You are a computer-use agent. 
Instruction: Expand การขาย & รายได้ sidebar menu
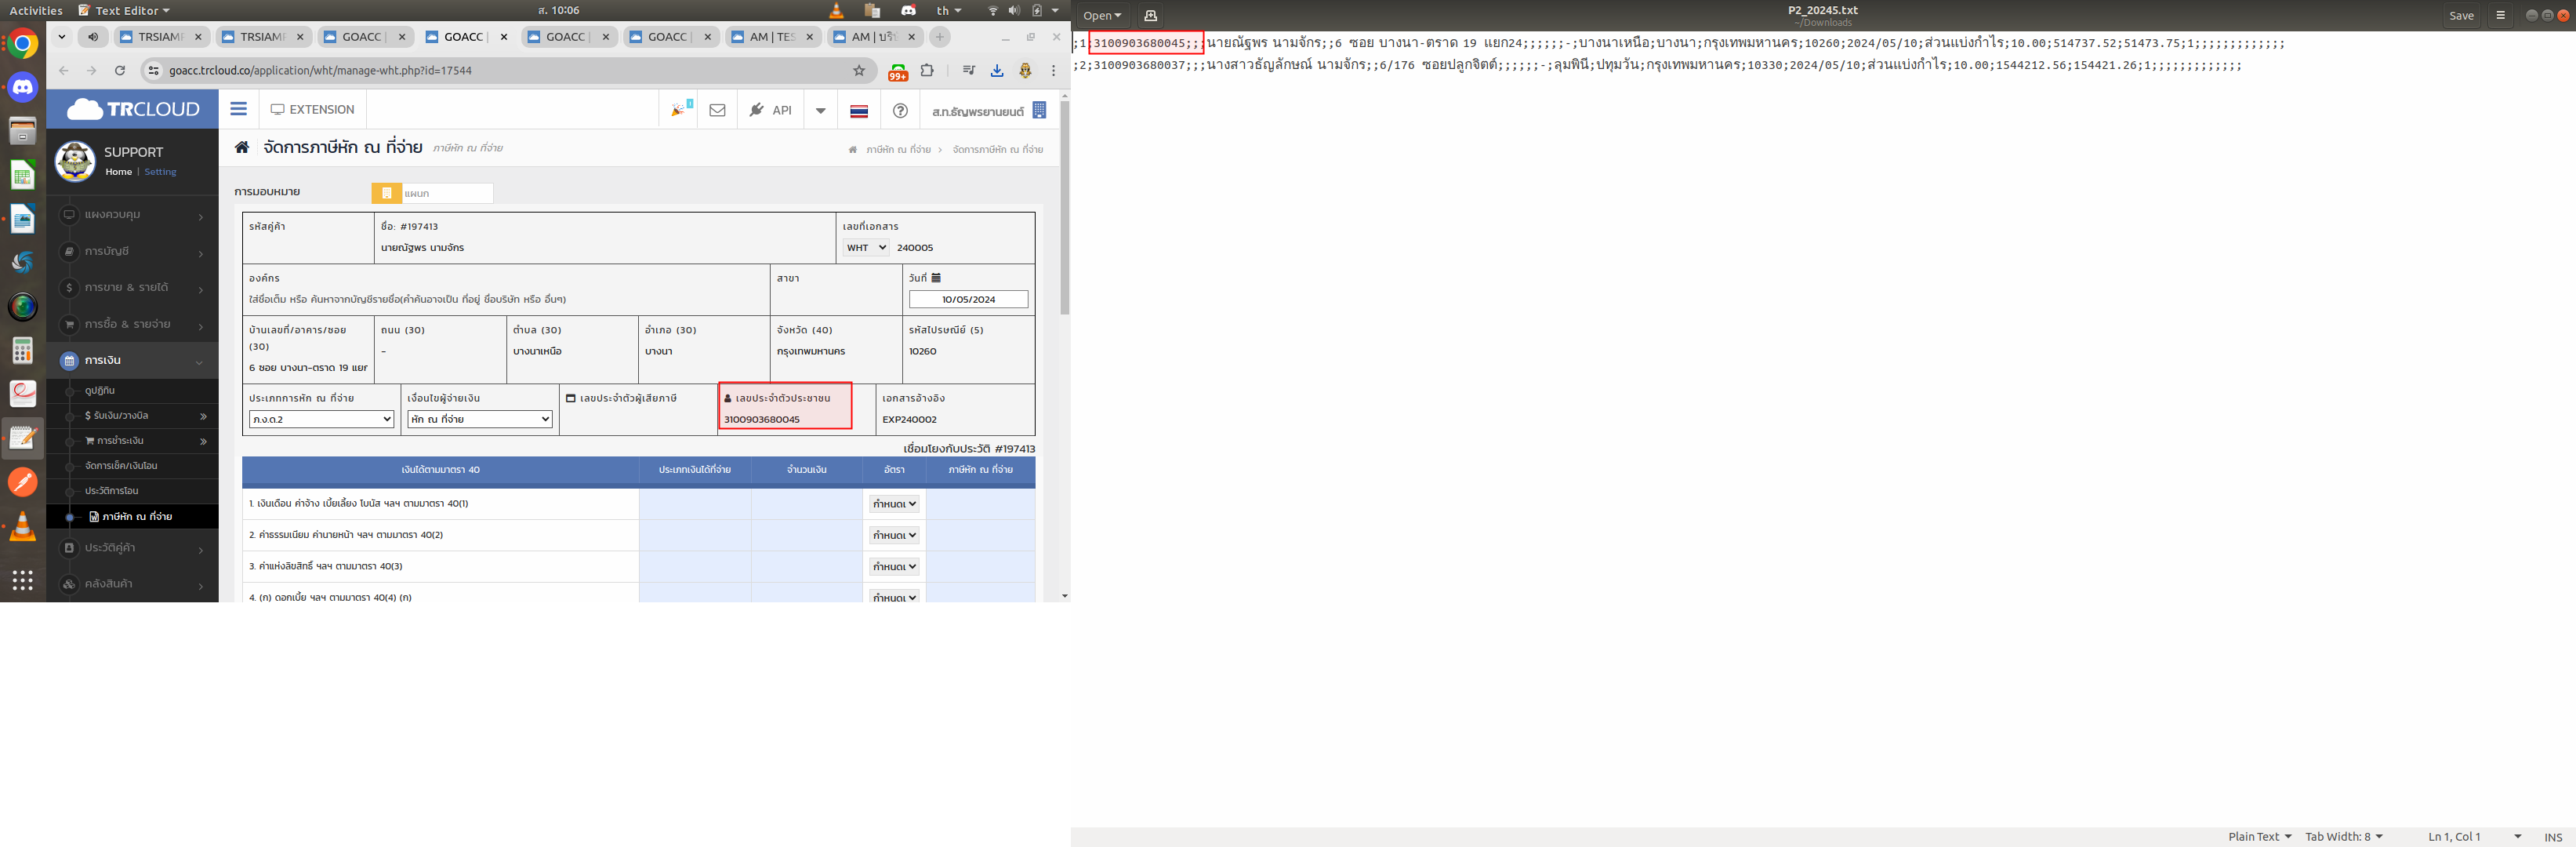pos(132,287)
